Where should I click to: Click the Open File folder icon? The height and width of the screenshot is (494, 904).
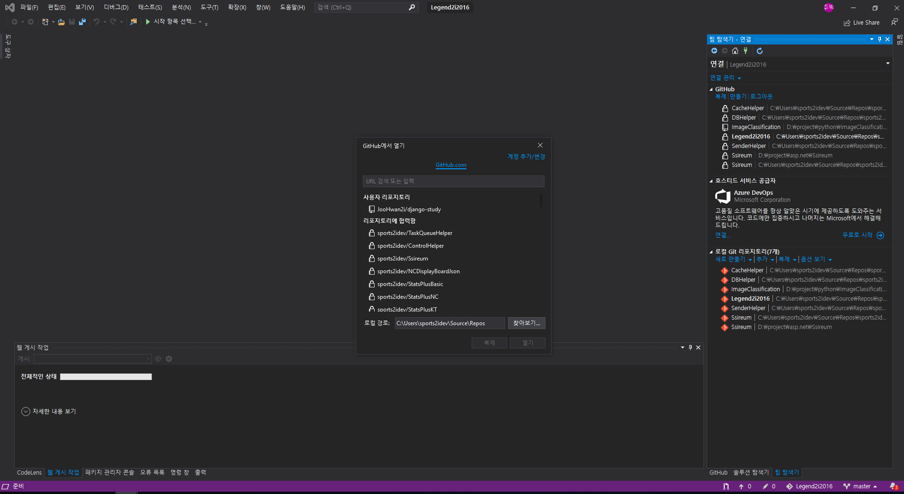[61, 22]
